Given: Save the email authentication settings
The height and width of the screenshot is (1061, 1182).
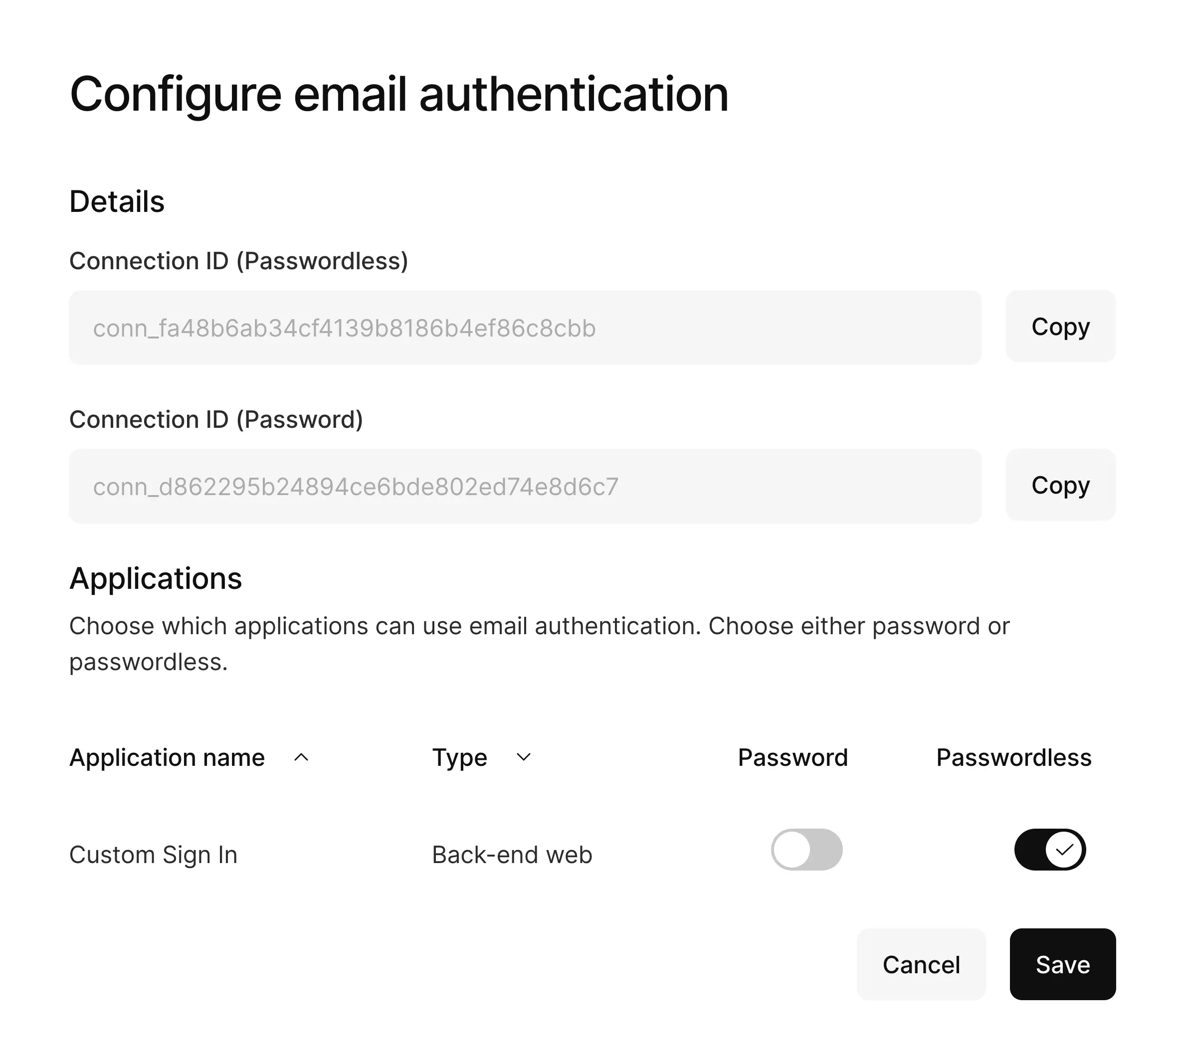Looking at the screenshot, I should coord(1062,964).
